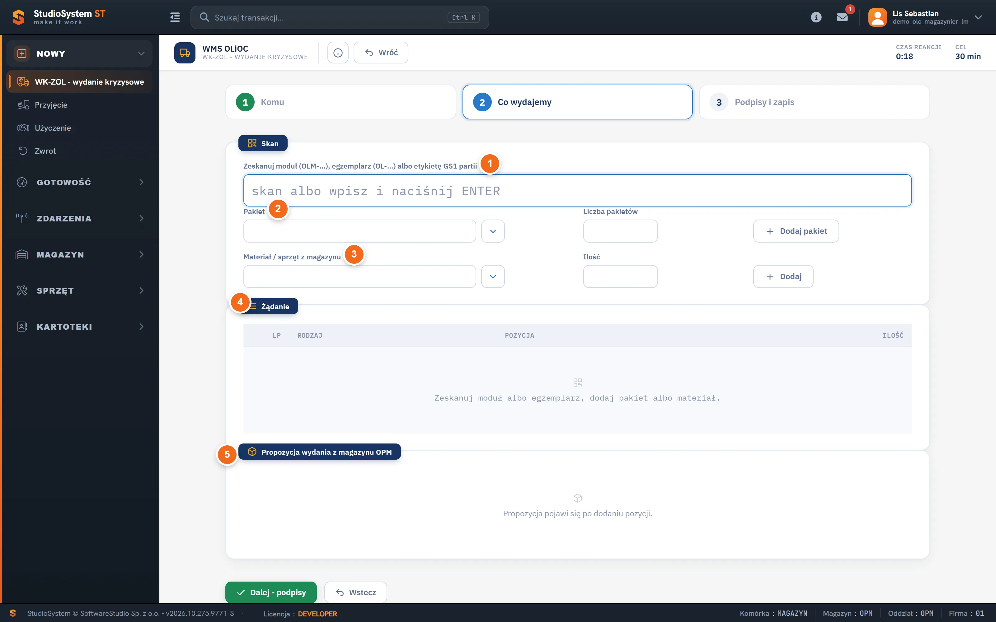Click the KARTOTEKI contacts icon
The width and height of the screenshot is (996, 622).
pyautogui.click(x=22, y=327)
